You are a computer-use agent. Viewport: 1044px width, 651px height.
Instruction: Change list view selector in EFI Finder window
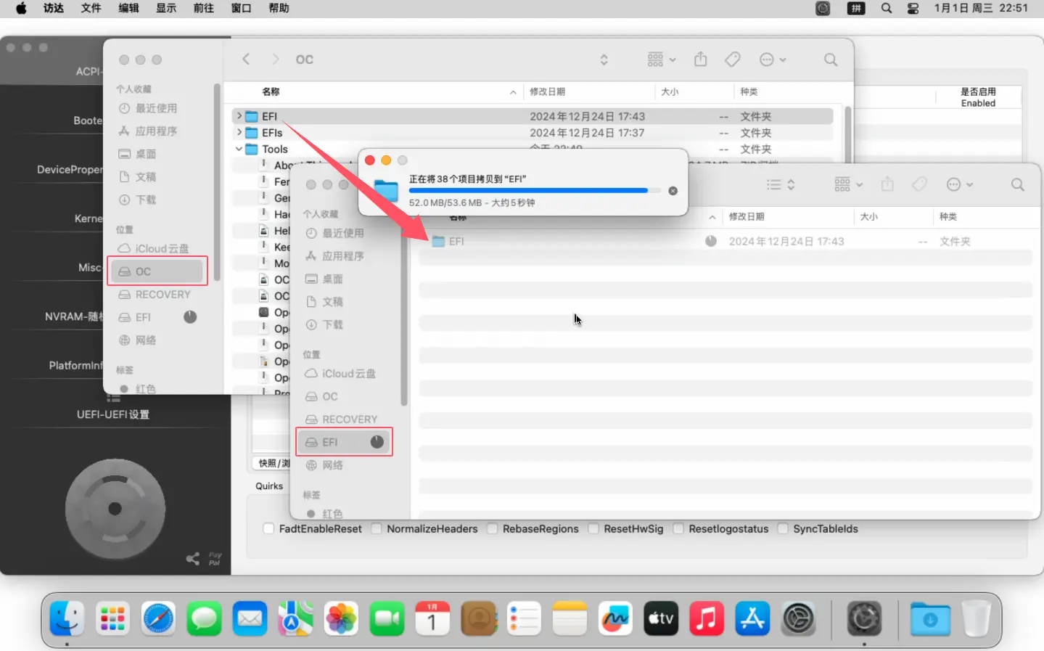(x=781, y=184)
